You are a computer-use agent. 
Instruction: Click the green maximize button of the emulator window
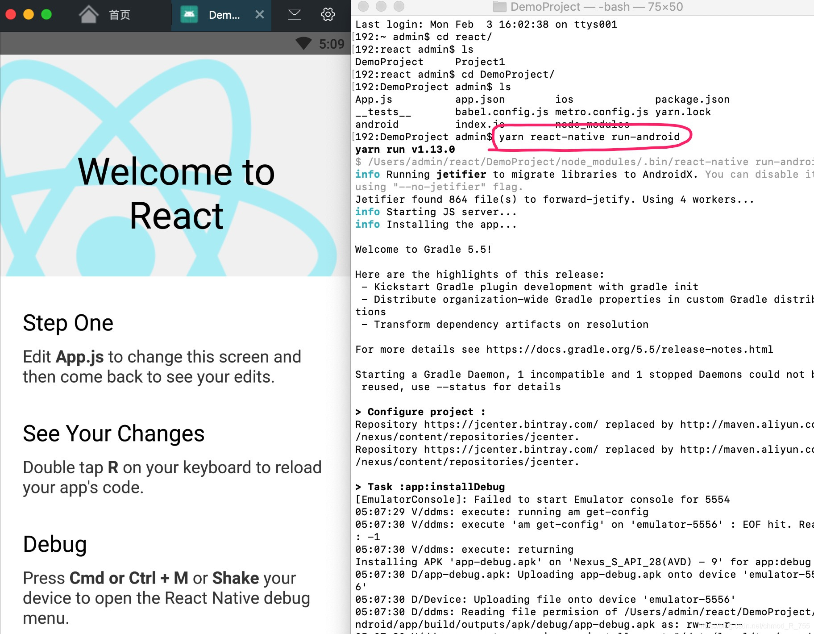(46, 14)
